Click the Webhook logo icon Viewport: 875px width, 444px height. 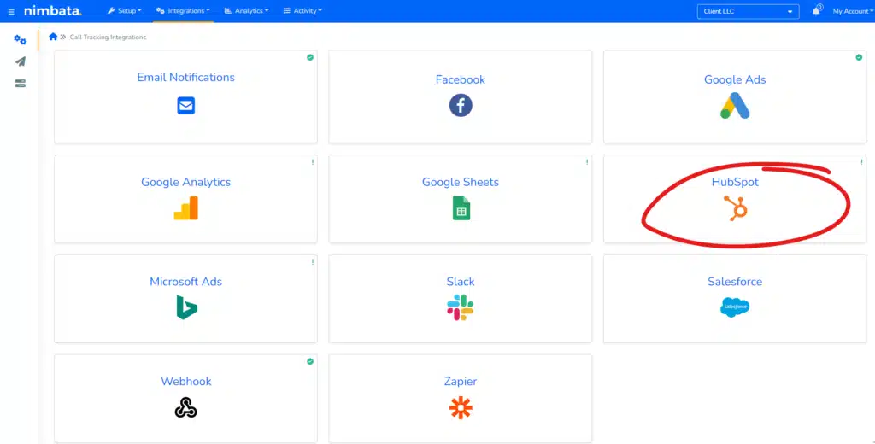pos(185,409)
